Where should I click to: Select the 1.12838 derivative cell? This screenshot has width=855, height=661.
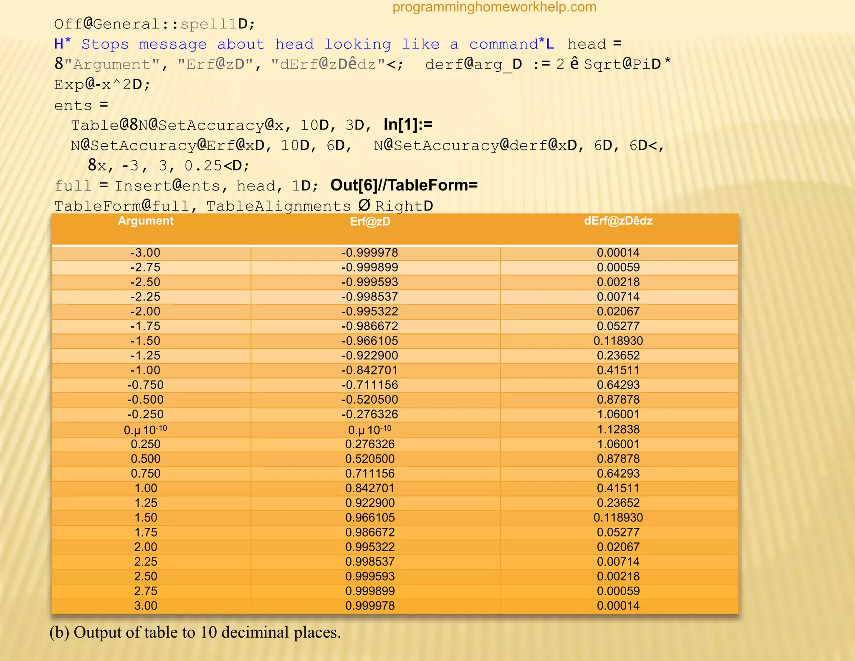tap(618, 430)
